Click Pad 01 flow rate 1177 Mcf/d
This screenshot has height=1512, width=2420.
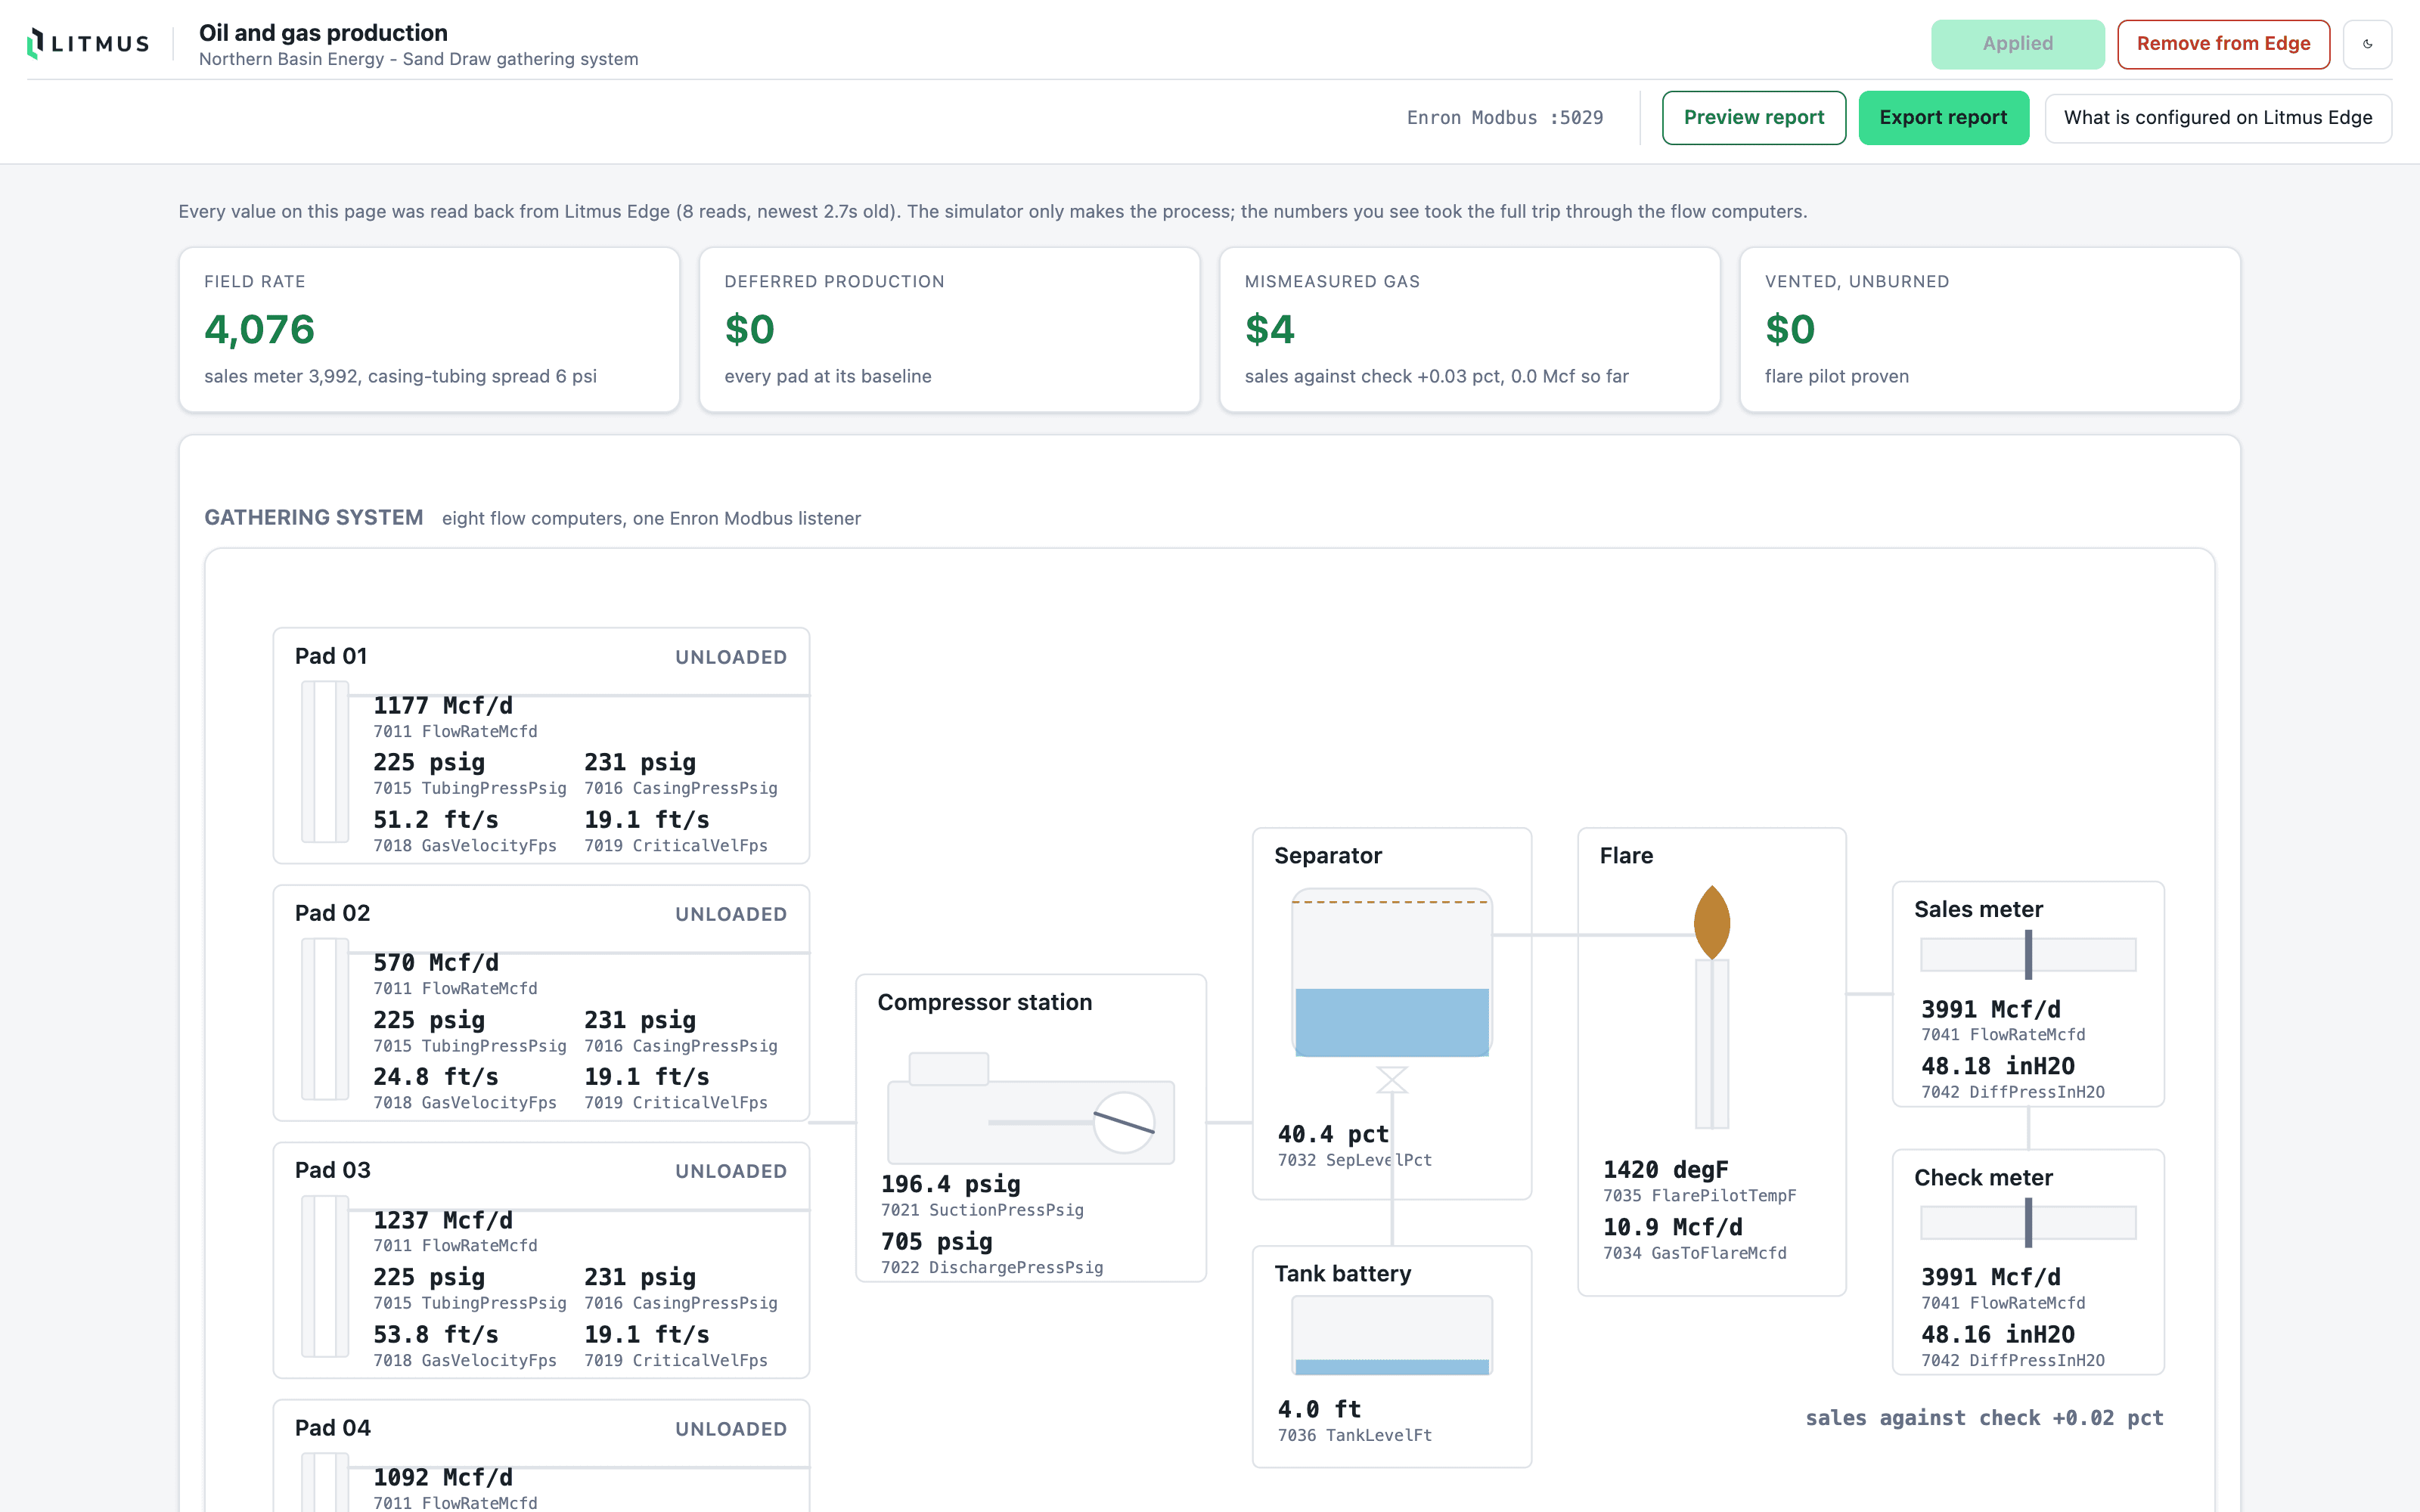[442, 706]
